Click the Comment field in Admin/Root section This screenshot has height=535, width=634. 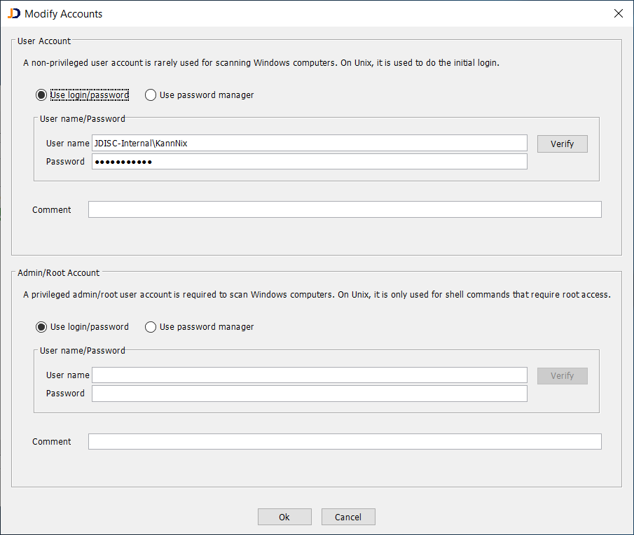click(345, 441)
